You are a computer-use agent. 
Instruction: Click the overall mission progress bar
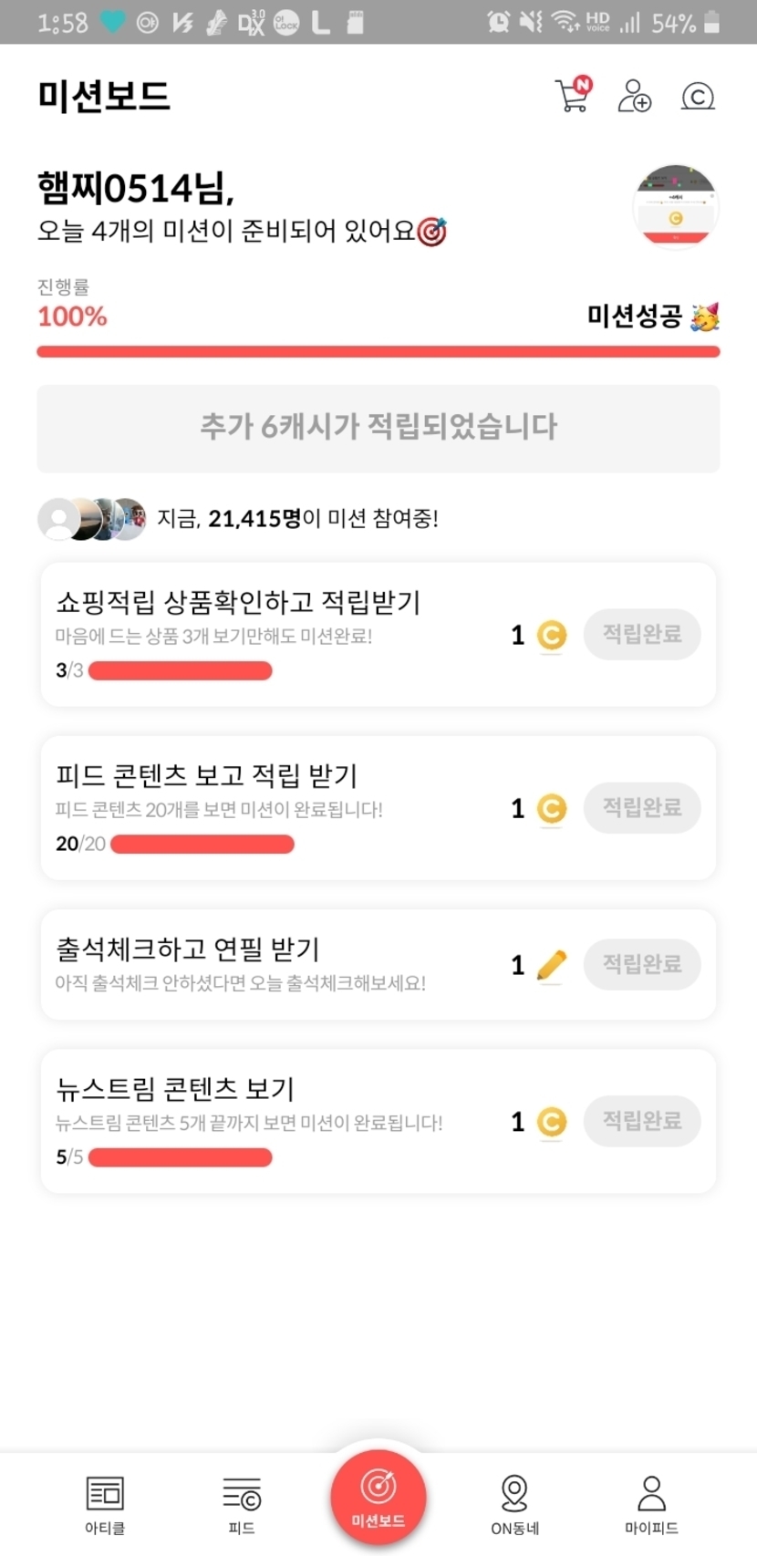click(x=378, y=351)
